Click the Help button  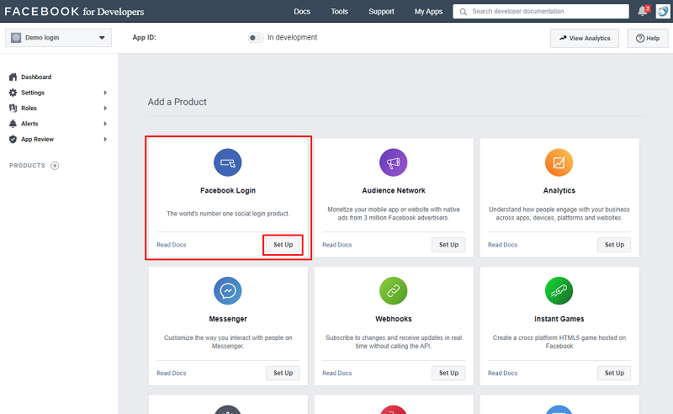[x=648, y=38]
